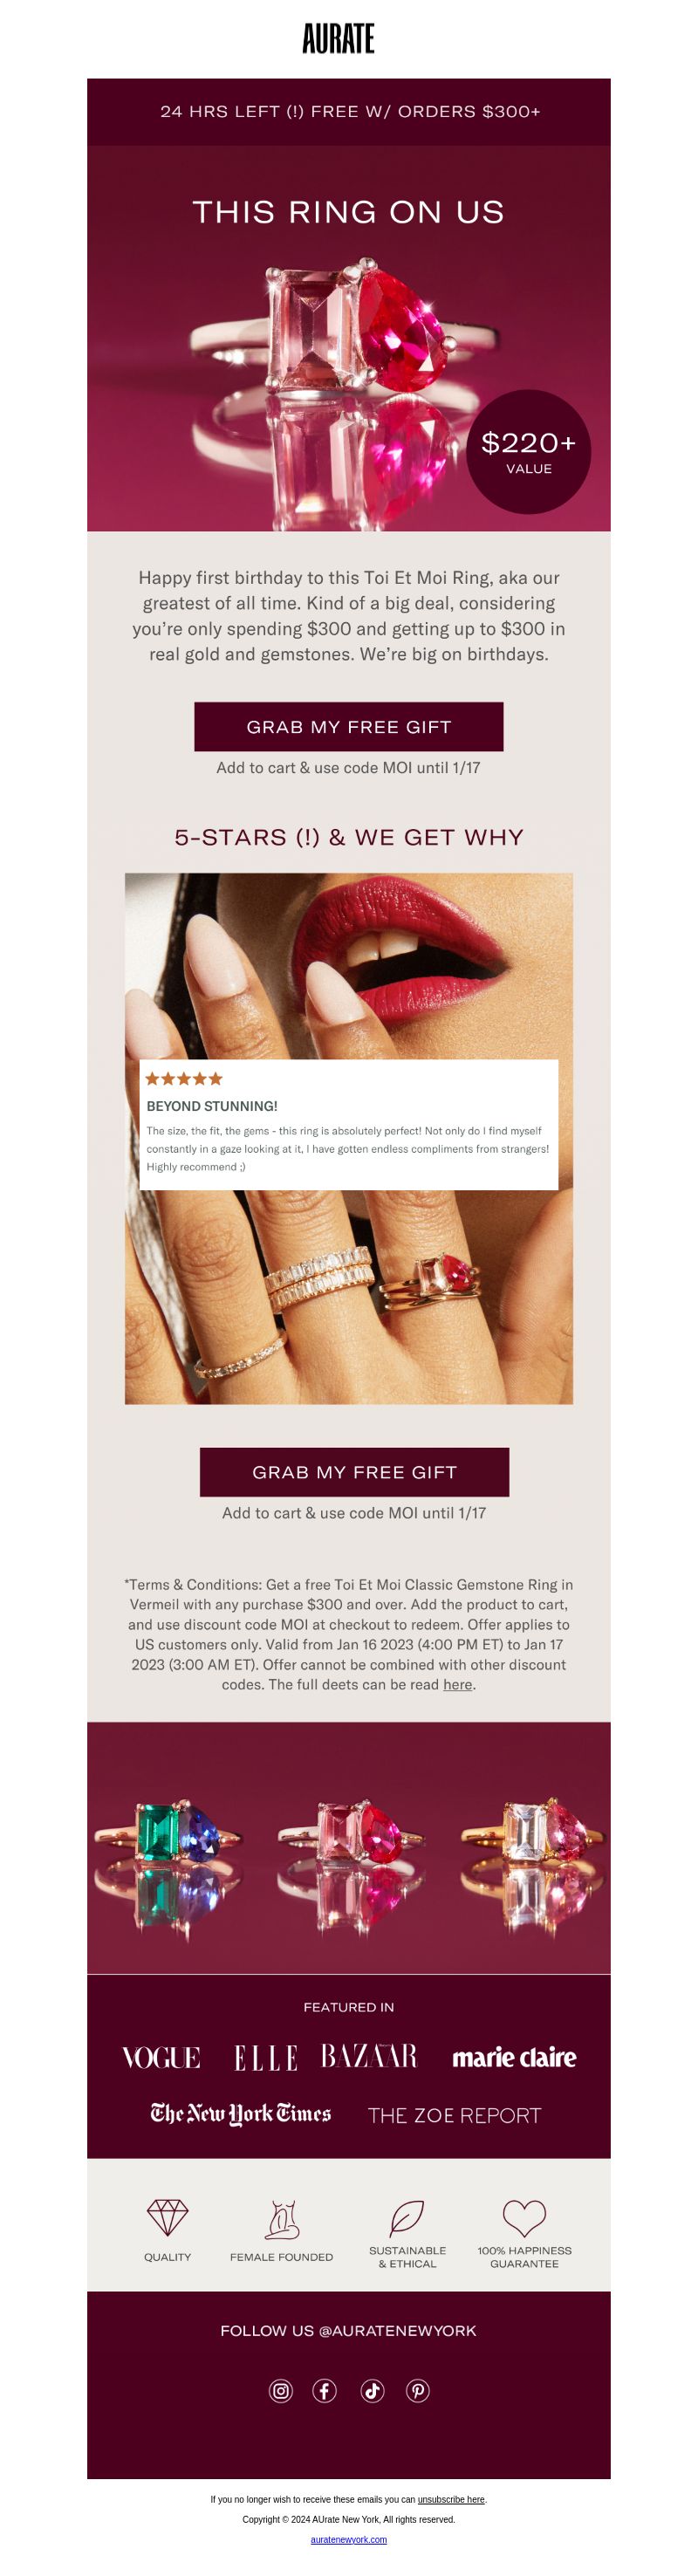Image resolution: width=698 pixels, height=2576 pixels.
Task: Click the $220+ value badge
Action: (529, 452)
